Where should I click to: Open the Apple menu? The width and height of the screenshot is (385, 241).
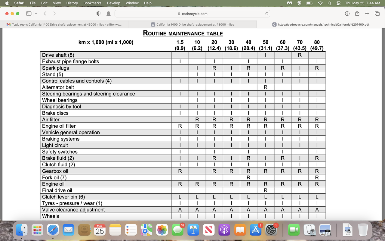click(7, 3)
